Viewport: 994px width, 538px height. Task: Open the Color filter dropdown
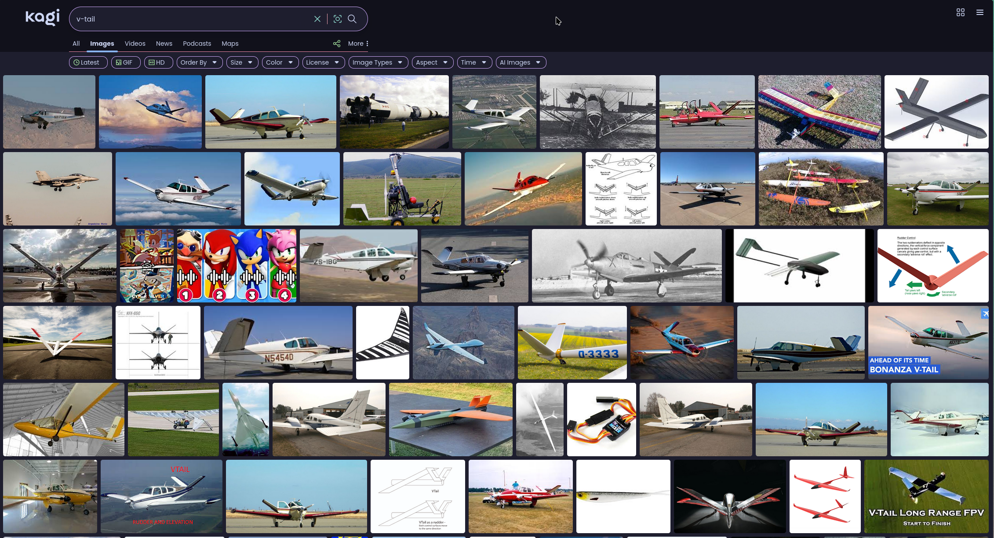[280, 62]
